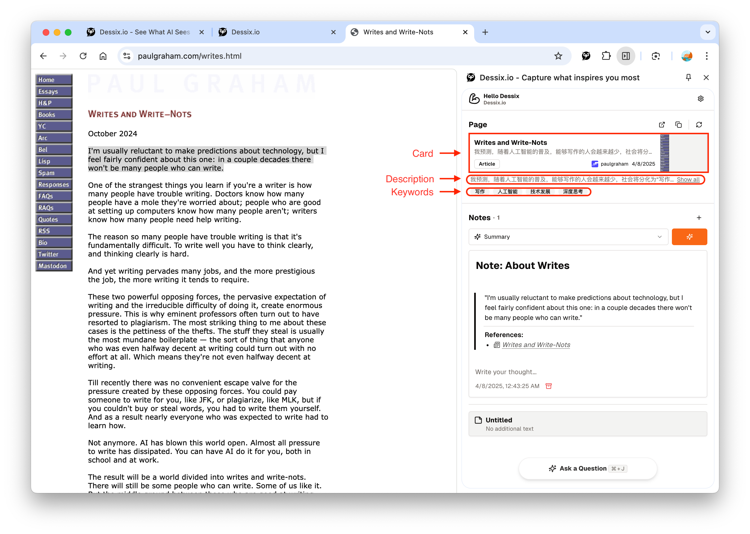
Task: Pin the Dessix side panel
Action: tap(688, 78)
